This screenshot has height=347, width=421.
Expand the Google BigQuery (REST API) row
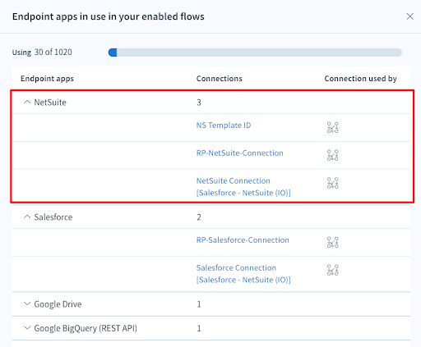pyautogui.click(x=27, y=327)
